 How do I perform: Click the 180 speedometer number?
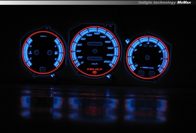point(110,48)
